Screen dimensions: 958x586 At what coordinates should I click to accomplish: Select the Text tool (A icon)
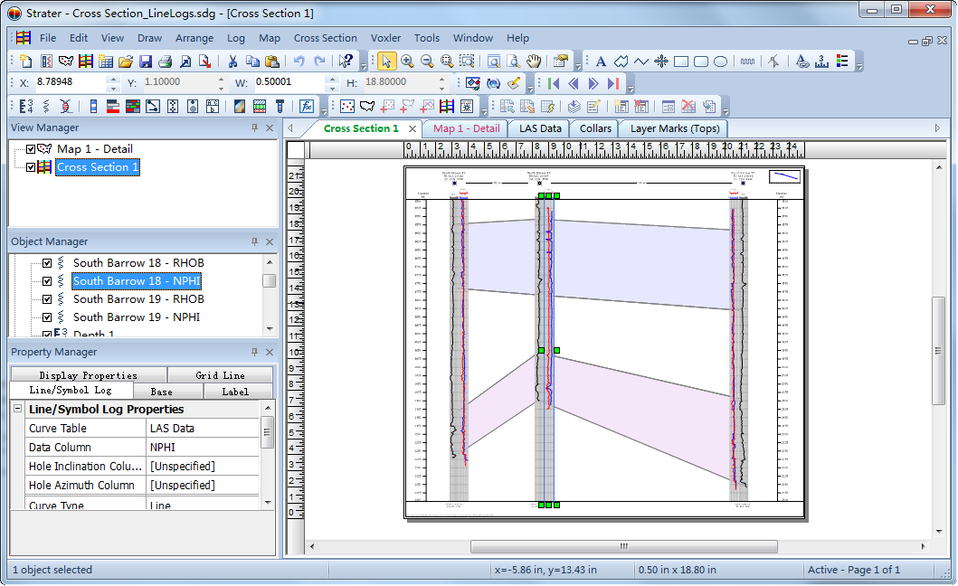(601, 61)
